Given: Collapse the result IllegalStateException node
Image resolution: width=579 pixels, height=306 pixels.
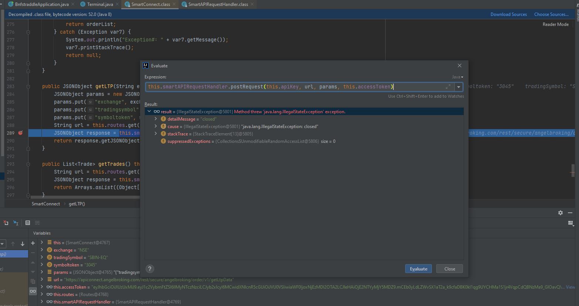Looking at the screenshot, I should (x=149, y=111).
